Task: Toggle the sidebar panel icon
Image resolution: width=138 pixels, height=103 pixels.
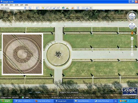Action: (37, 8)
